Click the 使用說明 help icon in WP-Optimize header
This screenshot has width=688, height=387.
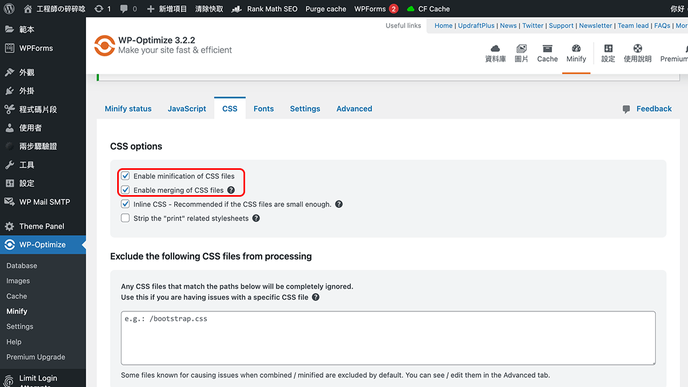tap(637, 53)
